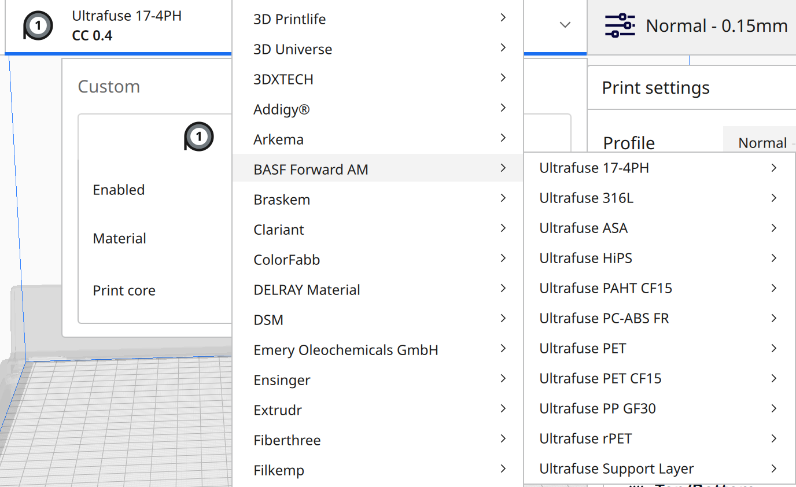Choose Ultrafuse Support Layer material
796x487 pixels.
[x=659, y=468]
